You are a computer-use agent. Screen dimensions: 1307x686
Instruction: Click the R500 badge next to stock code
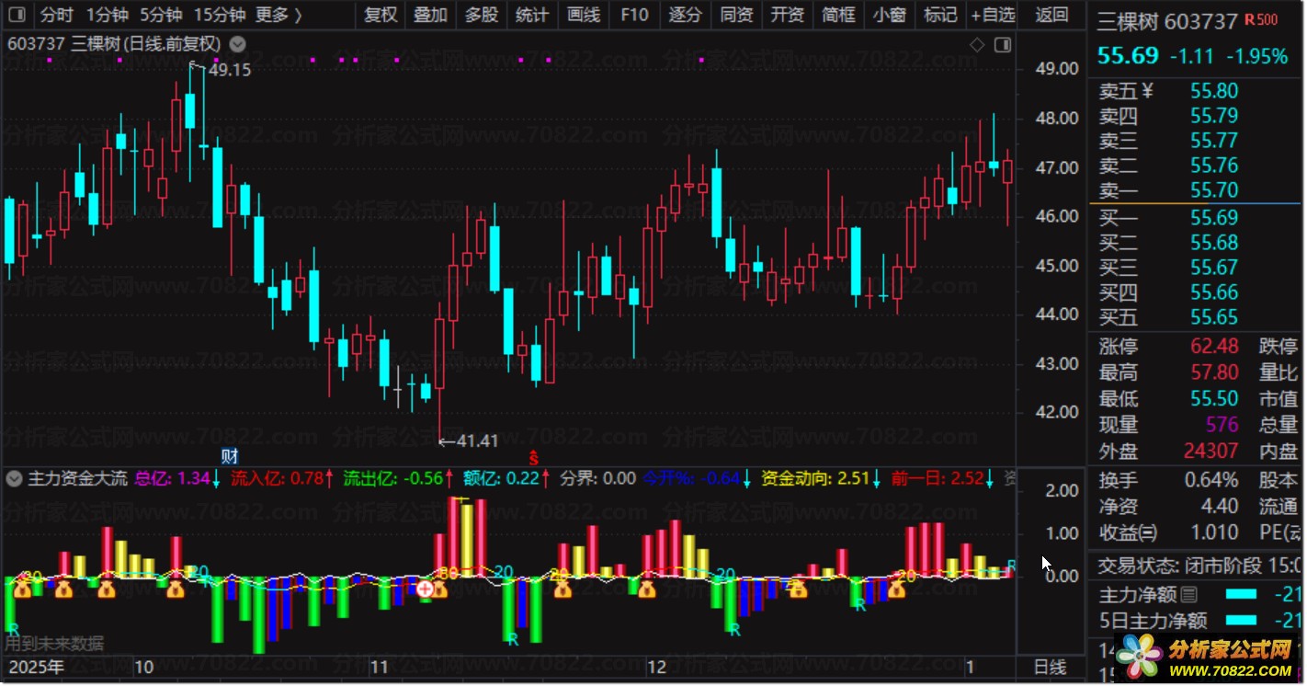[1262, 19]
